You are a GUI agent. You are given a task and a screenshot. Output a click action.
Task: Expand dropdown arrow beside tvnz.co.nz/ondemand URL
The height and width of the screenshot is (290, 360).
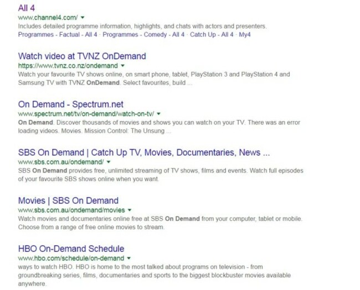(122, 66)
